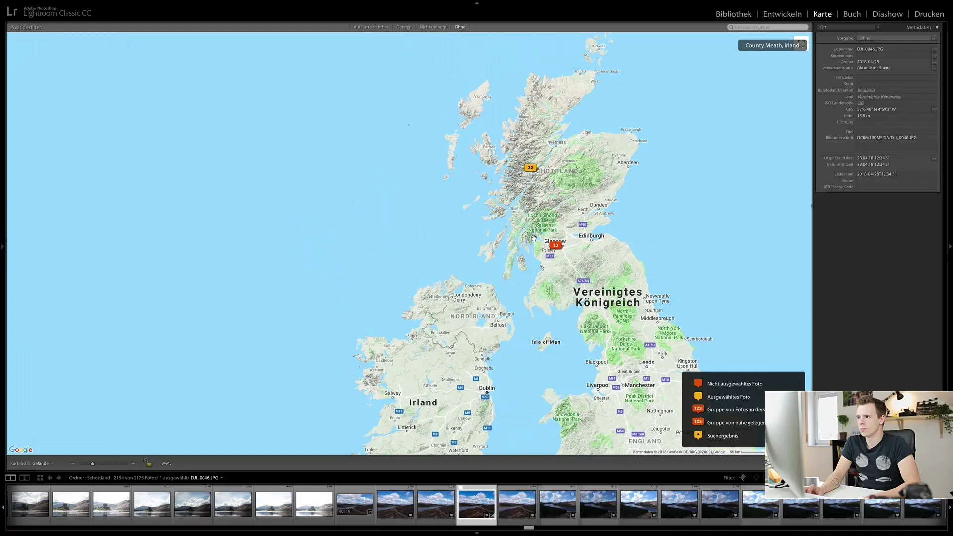The width and height of the screenshot is (953, 536).
Task: Click the 'Aktuellster Stand' metadata status text
Action: (873, 68)
